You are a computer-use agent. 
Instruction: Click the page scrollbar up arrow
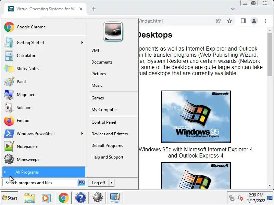270,30
